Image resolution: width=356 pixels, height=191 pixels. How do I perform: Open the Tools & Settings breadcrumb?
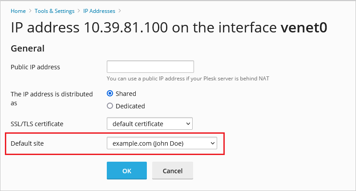(x=55, y=11)
